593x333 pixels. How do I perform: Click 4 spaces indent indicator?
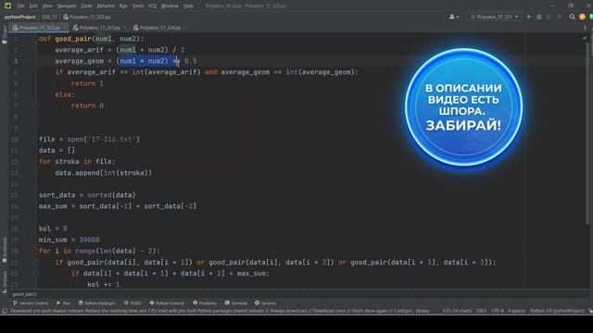(516, 311)
